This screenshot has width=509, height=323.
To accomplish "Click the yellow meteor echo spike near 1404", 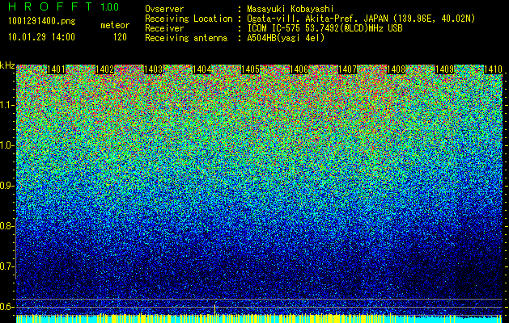I will [214, 310].
